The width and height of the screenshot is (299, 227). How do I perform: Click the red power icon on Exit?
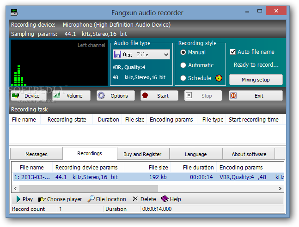point(233,96)
